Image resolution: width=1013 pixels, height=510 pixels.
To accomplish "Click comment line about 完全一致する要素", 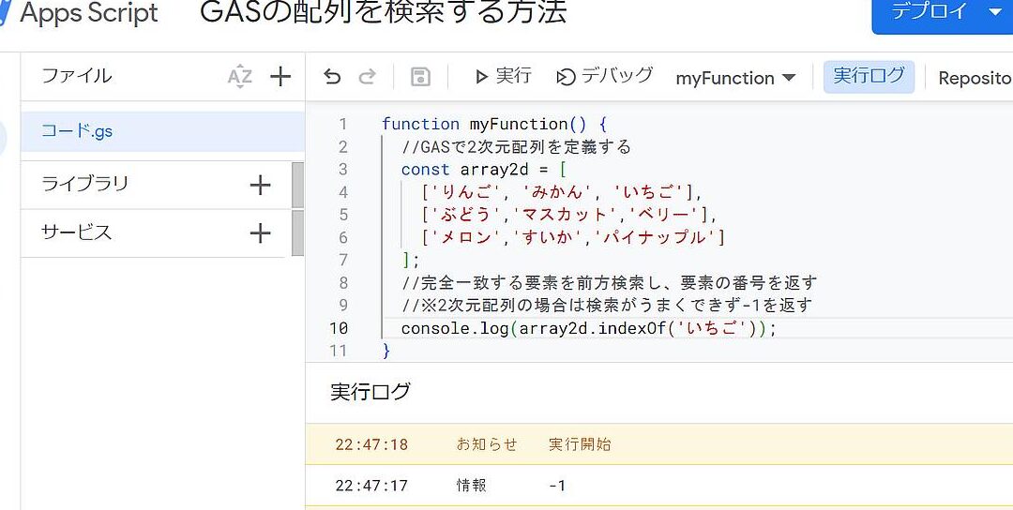I will pos(610,283).
